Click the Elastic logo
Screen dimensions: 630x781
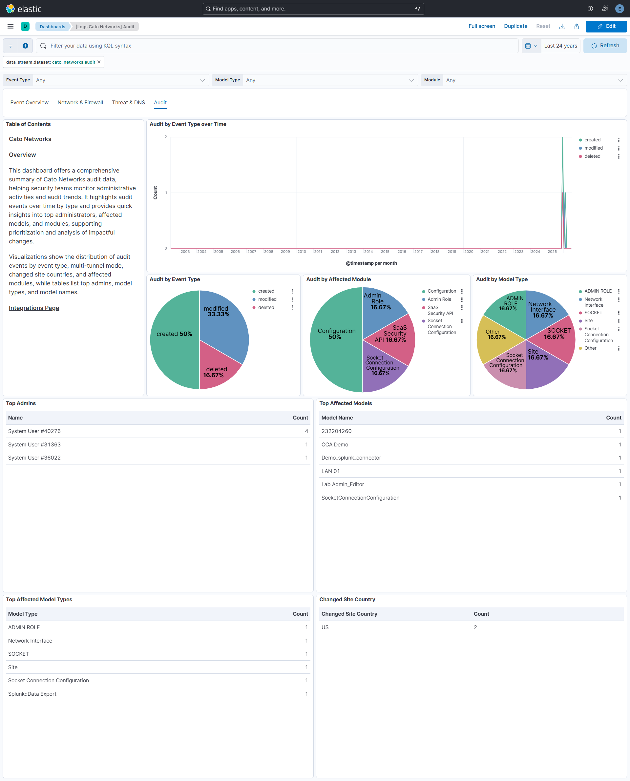tap(24, 9)
